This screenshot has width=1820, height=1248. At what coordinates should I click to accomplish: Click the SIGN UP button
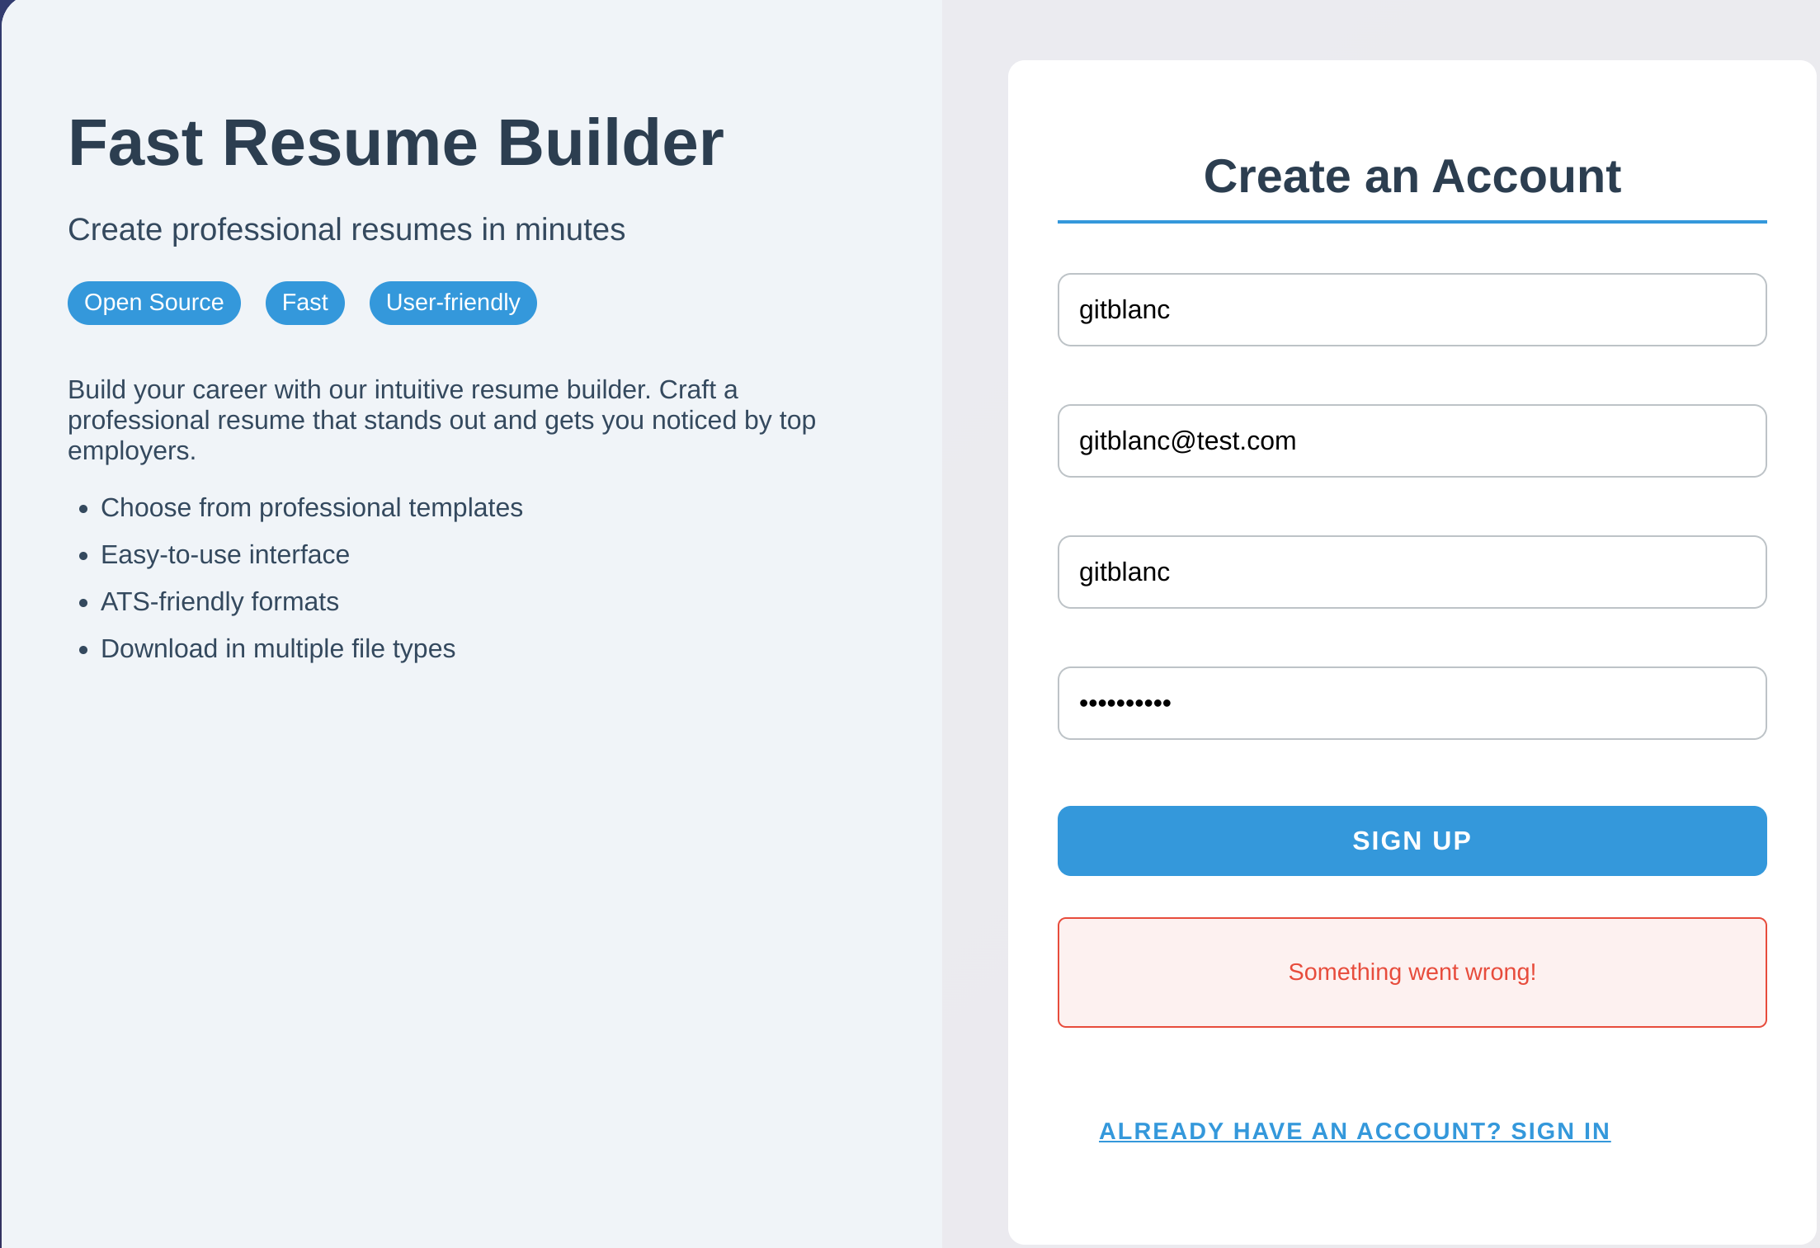click(1412, 841)
